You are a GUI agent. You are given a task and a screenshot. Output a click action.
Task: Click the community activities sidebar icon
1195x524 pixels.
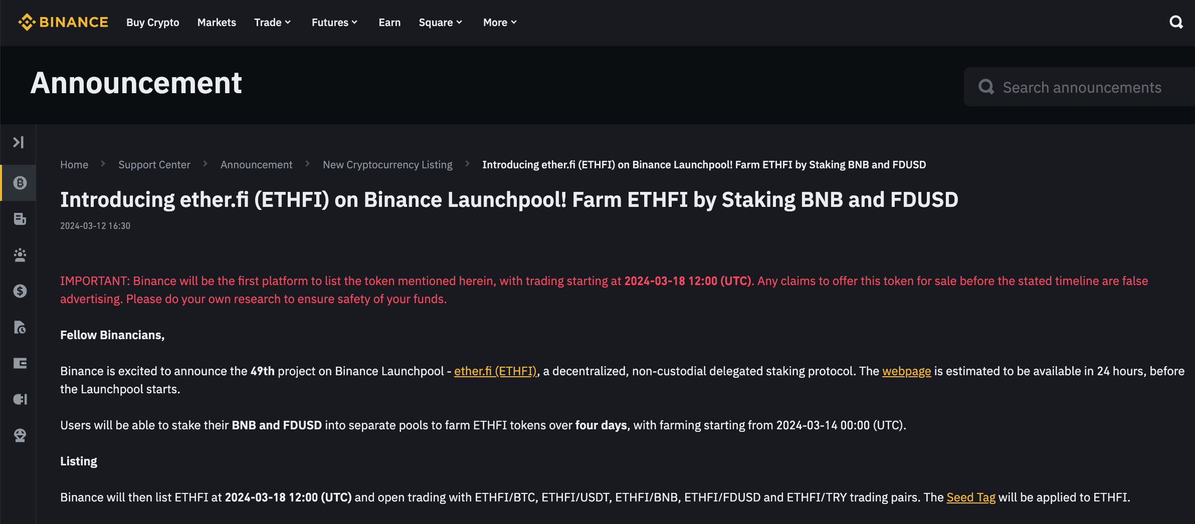click(x=19, y=255)
